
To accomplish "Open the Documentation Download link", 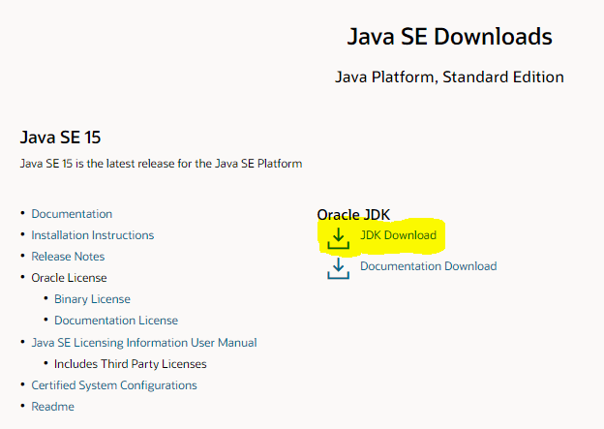I will point(429,266).
